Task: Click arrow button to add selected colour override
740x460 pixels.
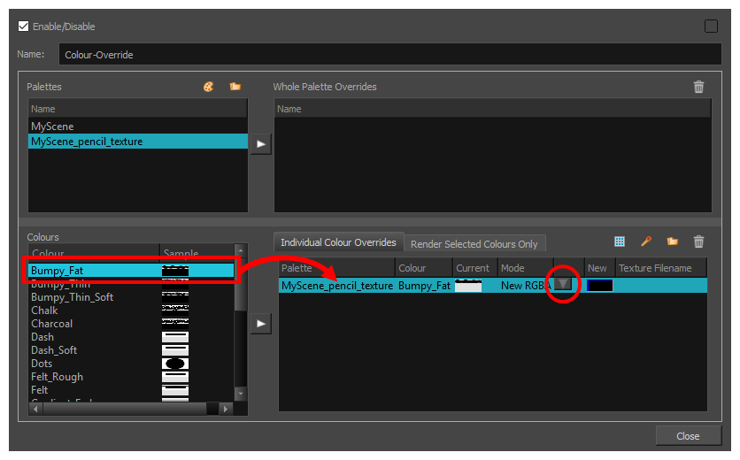Action: tap(260, 324)
